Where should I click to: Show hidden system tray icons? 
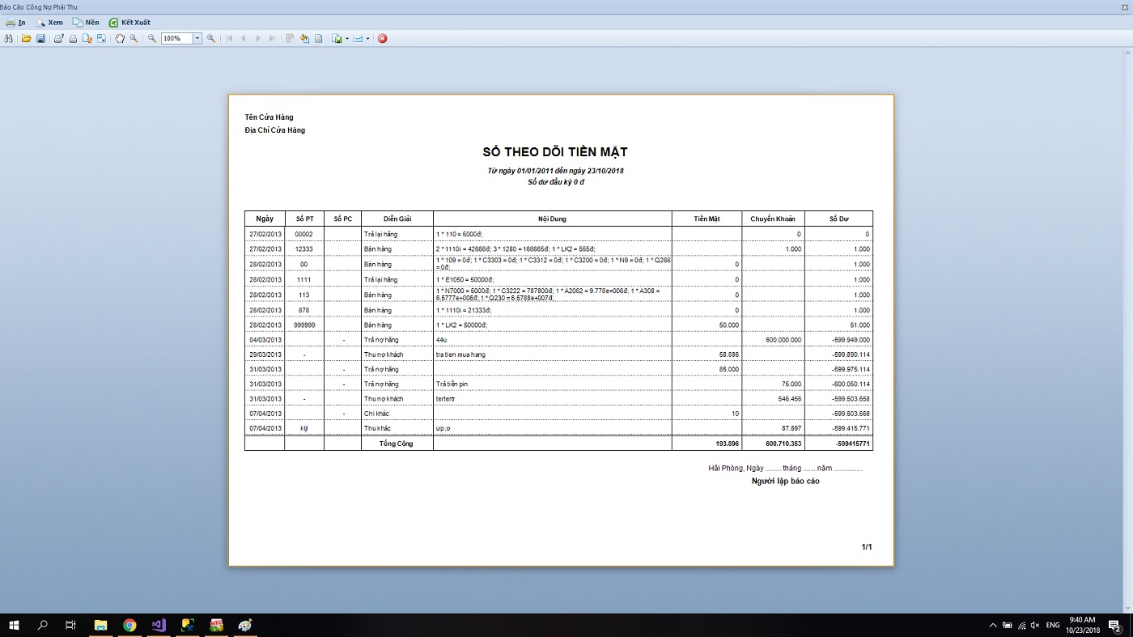pyautogui.click(x=993, y=626)
